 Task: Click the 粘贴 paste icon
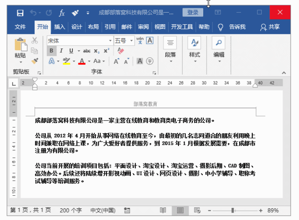[x=21, y=45]
